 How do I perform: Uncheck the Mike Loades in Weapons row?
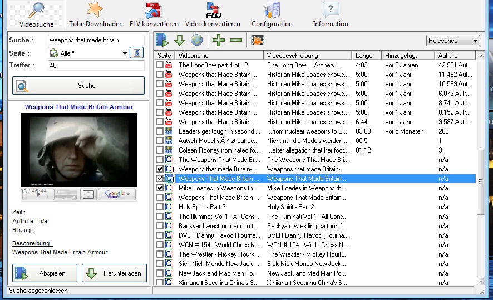tap(160, 188)
